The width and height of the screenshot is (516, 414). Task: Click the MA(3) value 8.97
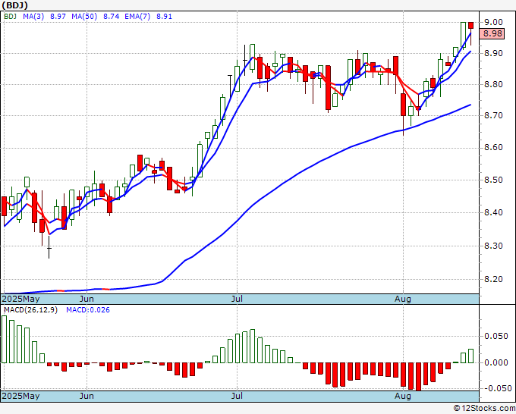(58, 16)
